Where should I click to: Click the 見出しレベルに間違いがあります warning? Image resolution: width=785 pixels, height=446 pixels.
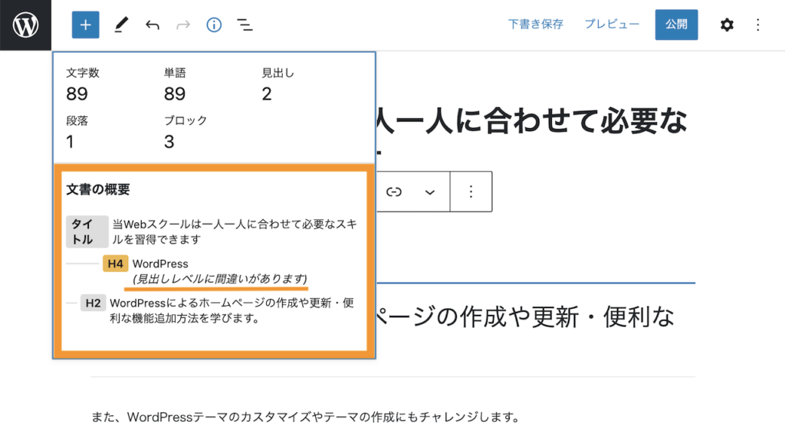[220, 279]
